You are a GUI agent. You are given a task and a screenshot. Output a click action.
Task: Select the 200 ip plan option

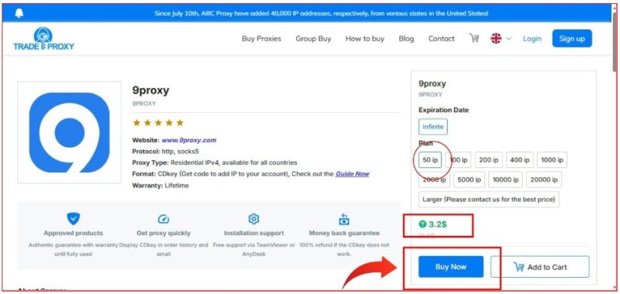point(489,160)
